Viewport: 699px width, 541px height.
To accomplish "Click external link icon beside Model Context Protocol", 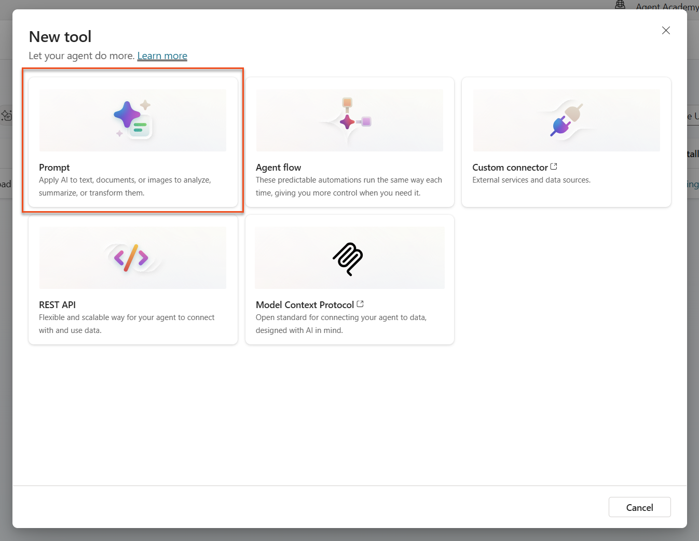I will click(360, 304).
